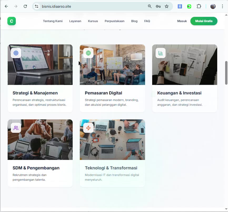The height and width of the screenshot is (212, 228).
Task: Click the text 'Strategi pemasaran modern, branding,'
Action: (x=112, y=100)
